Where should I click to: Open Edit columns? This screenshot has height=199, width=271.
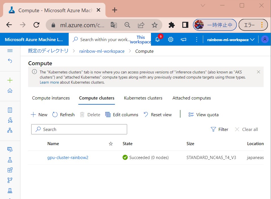pos(122,115)
